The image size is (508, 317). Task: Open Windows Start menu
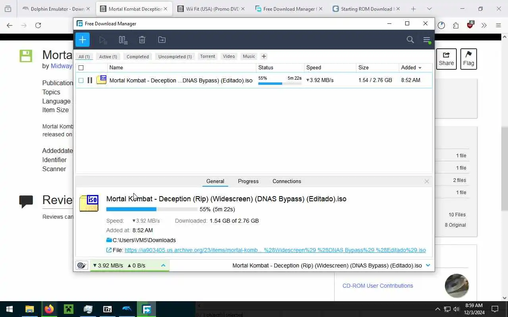[x=10, y=309]
